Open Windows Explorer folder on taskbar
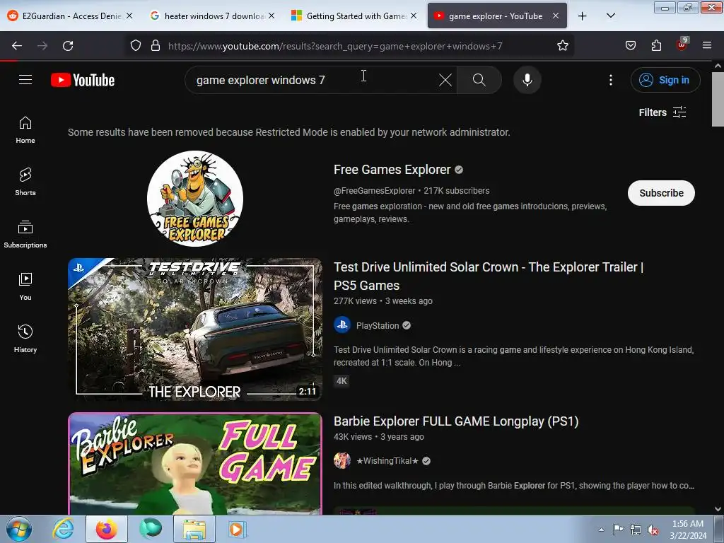This screenshot has height=543, width=724. 194,529
